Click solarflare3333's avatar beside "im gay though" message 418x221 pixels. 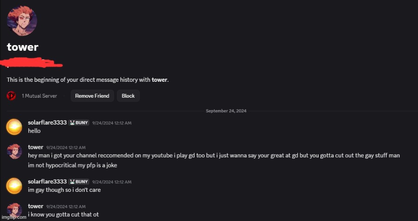[x=14, y=186]
